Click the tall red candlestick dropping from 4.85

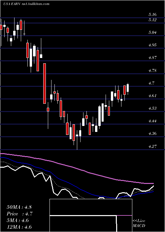(45, 83)
